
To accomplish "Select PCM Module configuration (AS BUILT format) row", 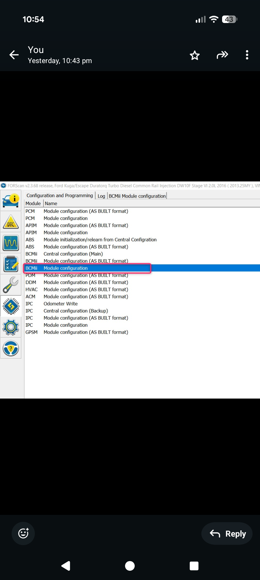I will pos(142,211).
